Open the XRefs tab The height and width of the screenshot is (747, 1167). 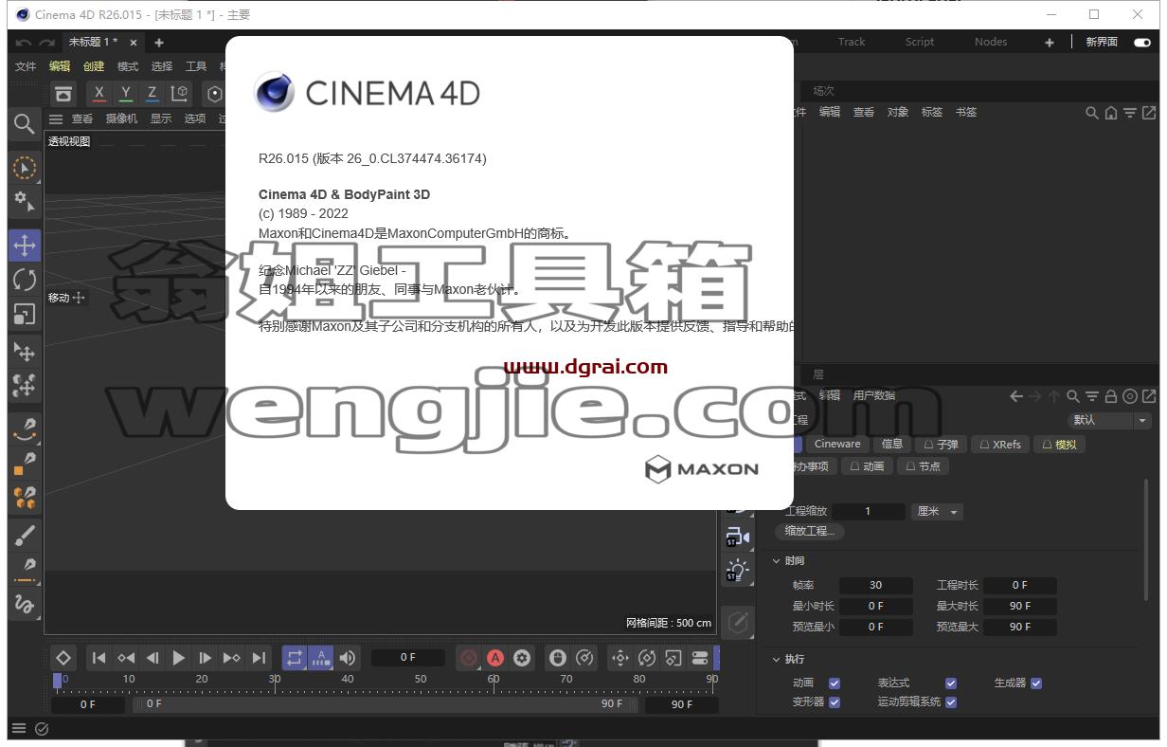pos(1000,444)
